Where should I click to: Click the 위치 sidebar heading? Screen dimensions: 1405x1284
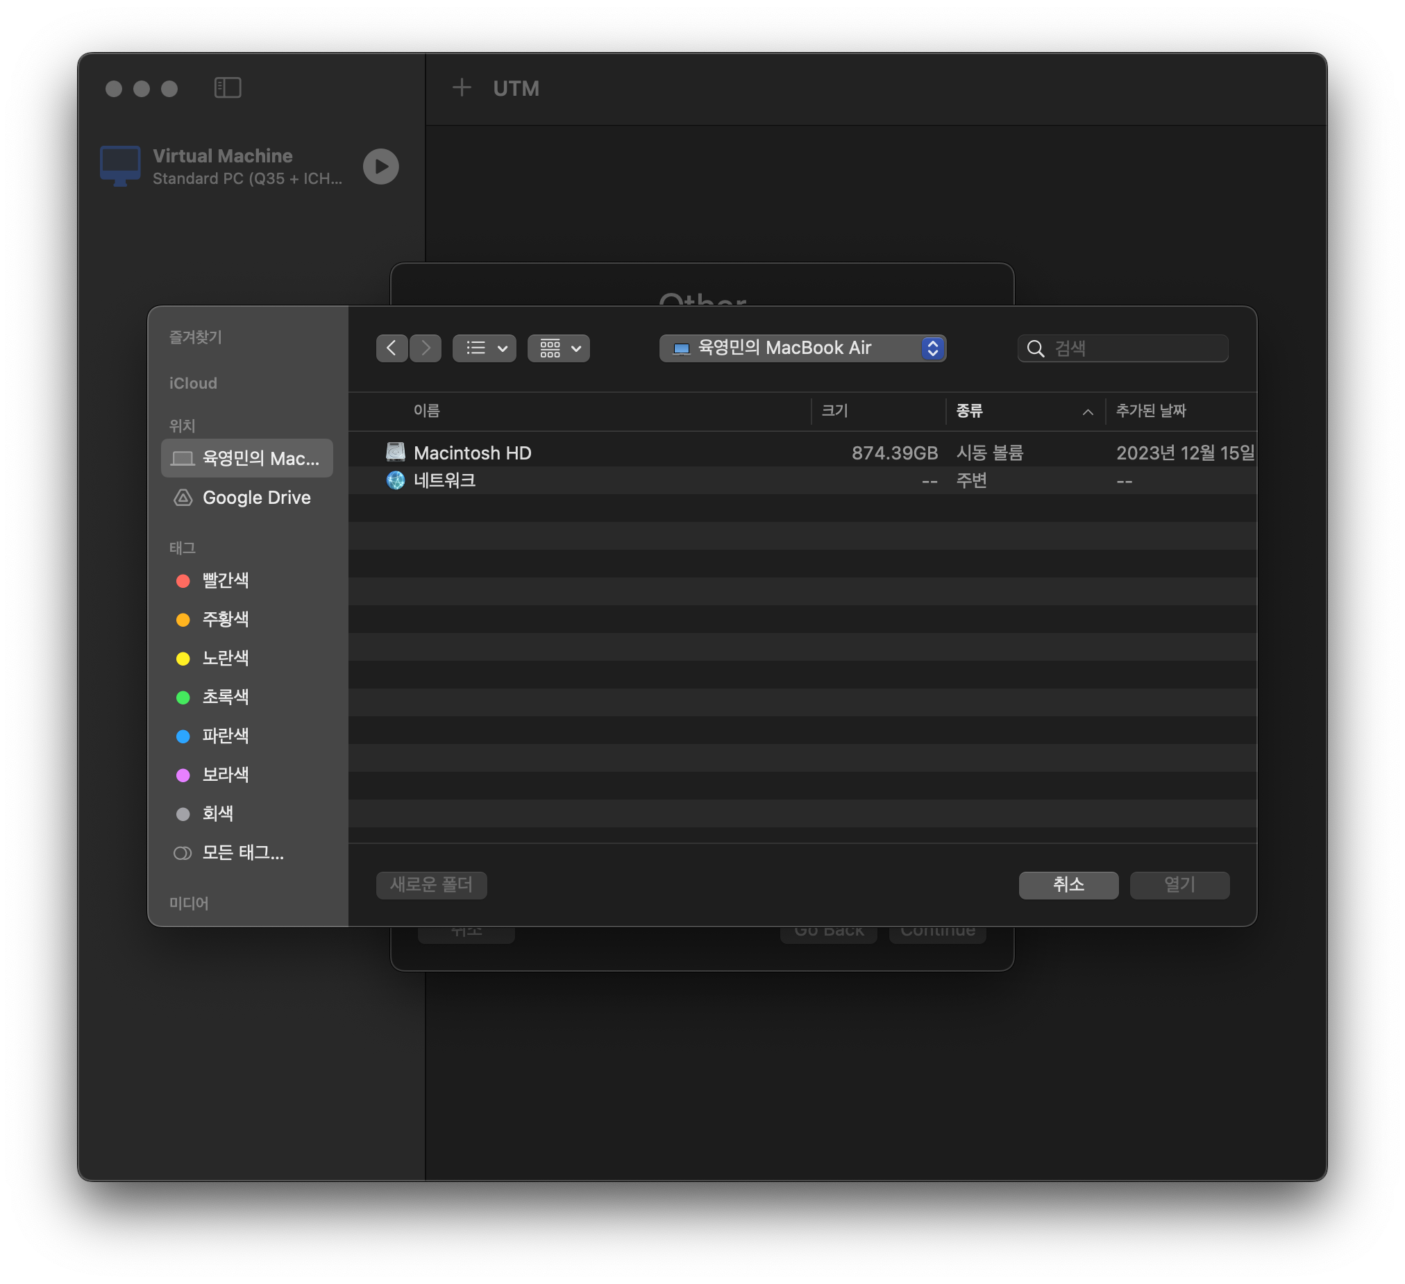pyautogui.click(x=182, y=425)
